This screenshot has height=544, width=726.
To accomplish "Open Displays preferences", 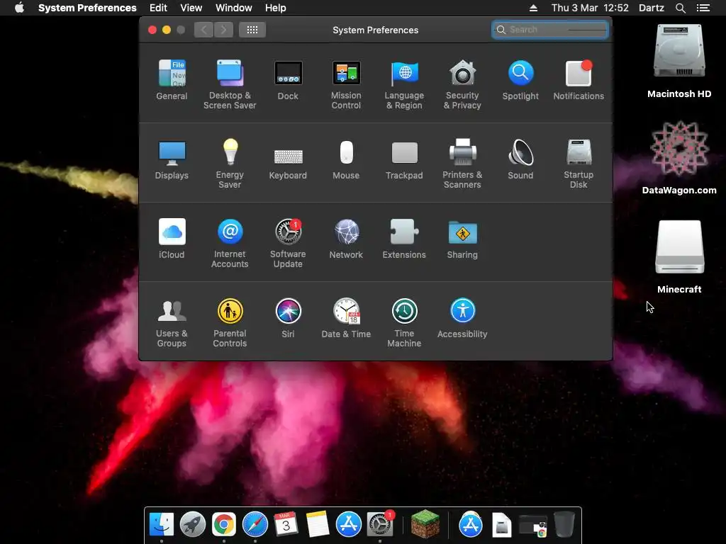I will [172, 159].
